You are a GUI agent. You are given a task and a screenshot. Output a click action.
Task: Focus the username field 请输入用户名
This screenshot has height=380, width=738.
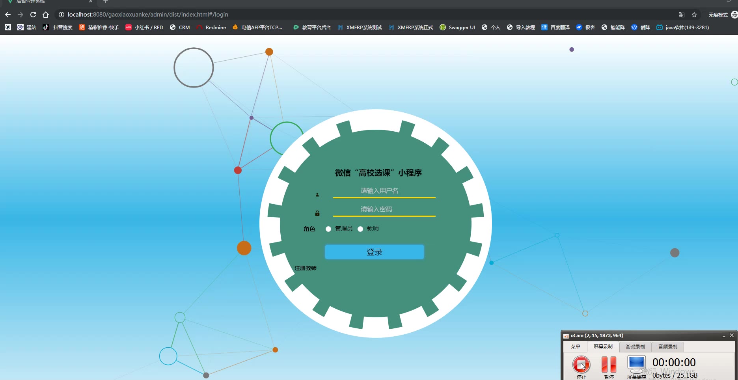click(384, 191)
